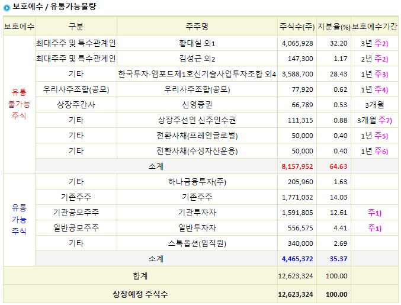
Task: Open footnote 주2) in the 3년 row
Action: pos(381,43)
